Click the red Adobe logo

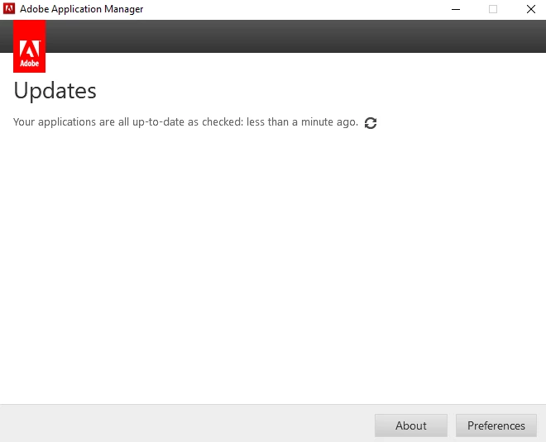click(x=29, y=46)
